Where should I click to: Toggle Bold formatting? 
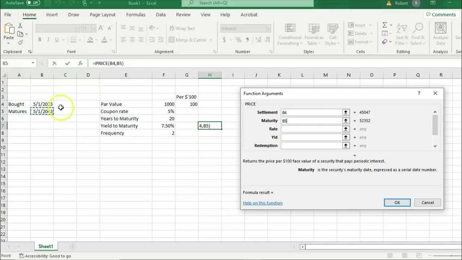(x=40, y=40)
